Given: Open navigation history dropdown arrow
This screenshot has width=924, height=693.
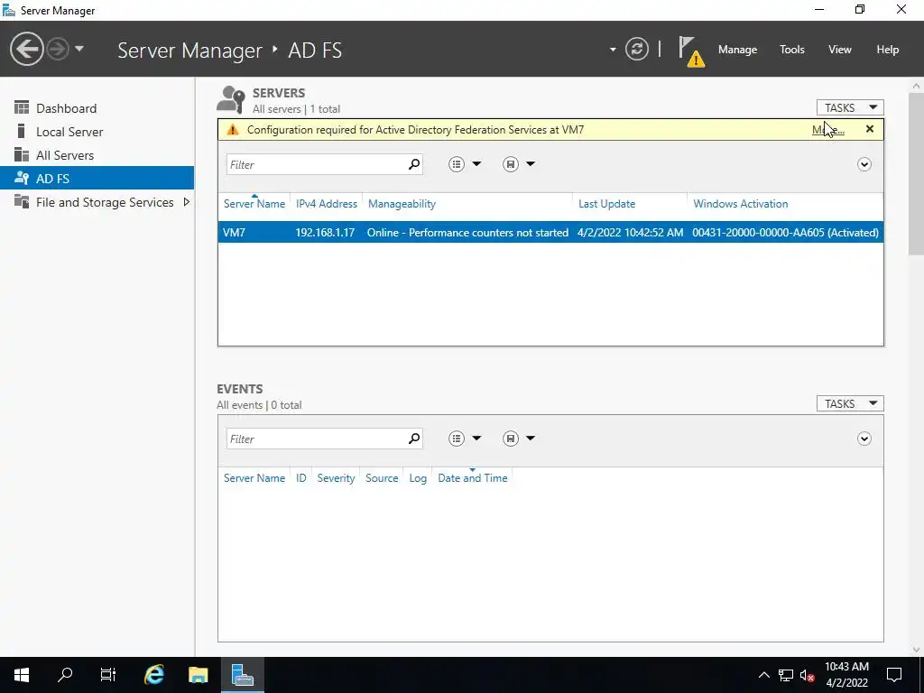Looking at the screenshot, I should tap(79, 49).
